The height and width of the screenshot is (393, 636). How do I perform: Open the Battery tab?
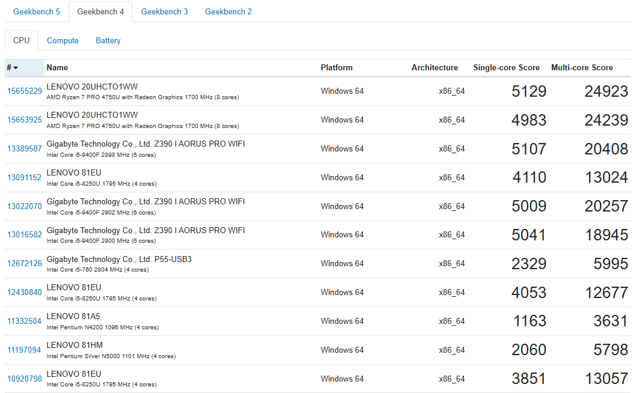(x=108, y=40)
